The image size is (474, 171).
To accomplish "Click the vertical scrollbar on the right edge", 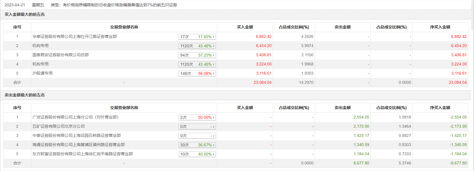I will [472, 17].
